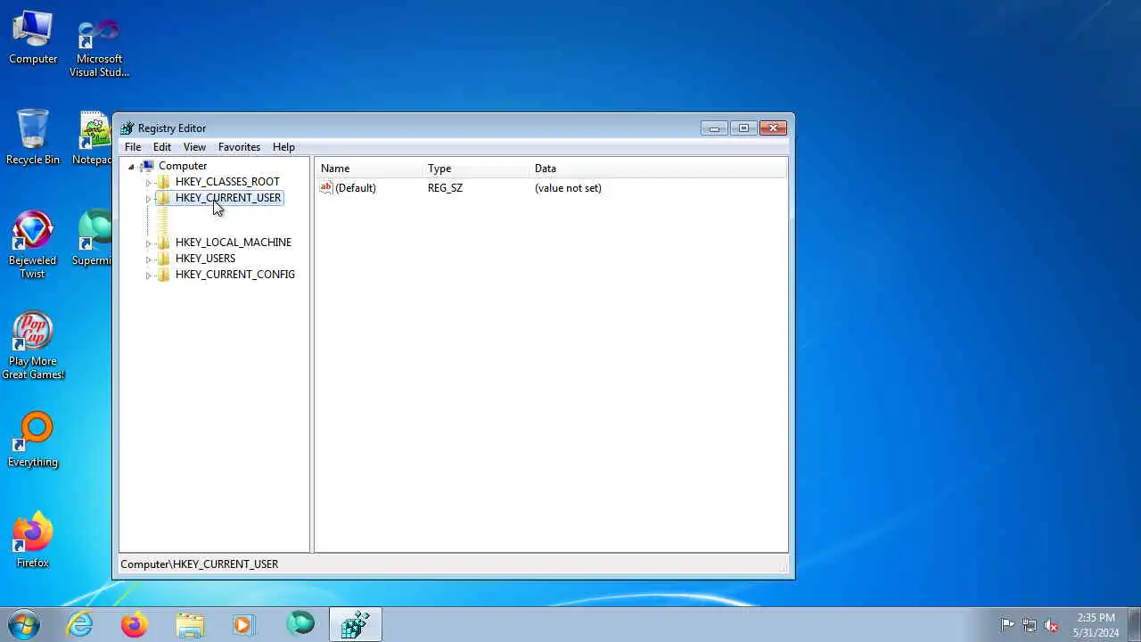This screenshot has width=1141, height=642.
Task: Click Registry Editor title bar icon
Action: 127,128
